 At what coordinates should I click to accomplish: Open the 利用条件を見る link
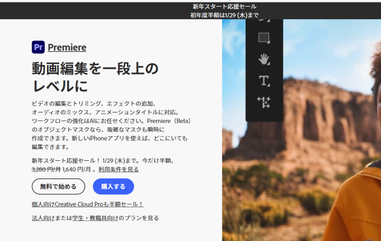click(119, 169)
